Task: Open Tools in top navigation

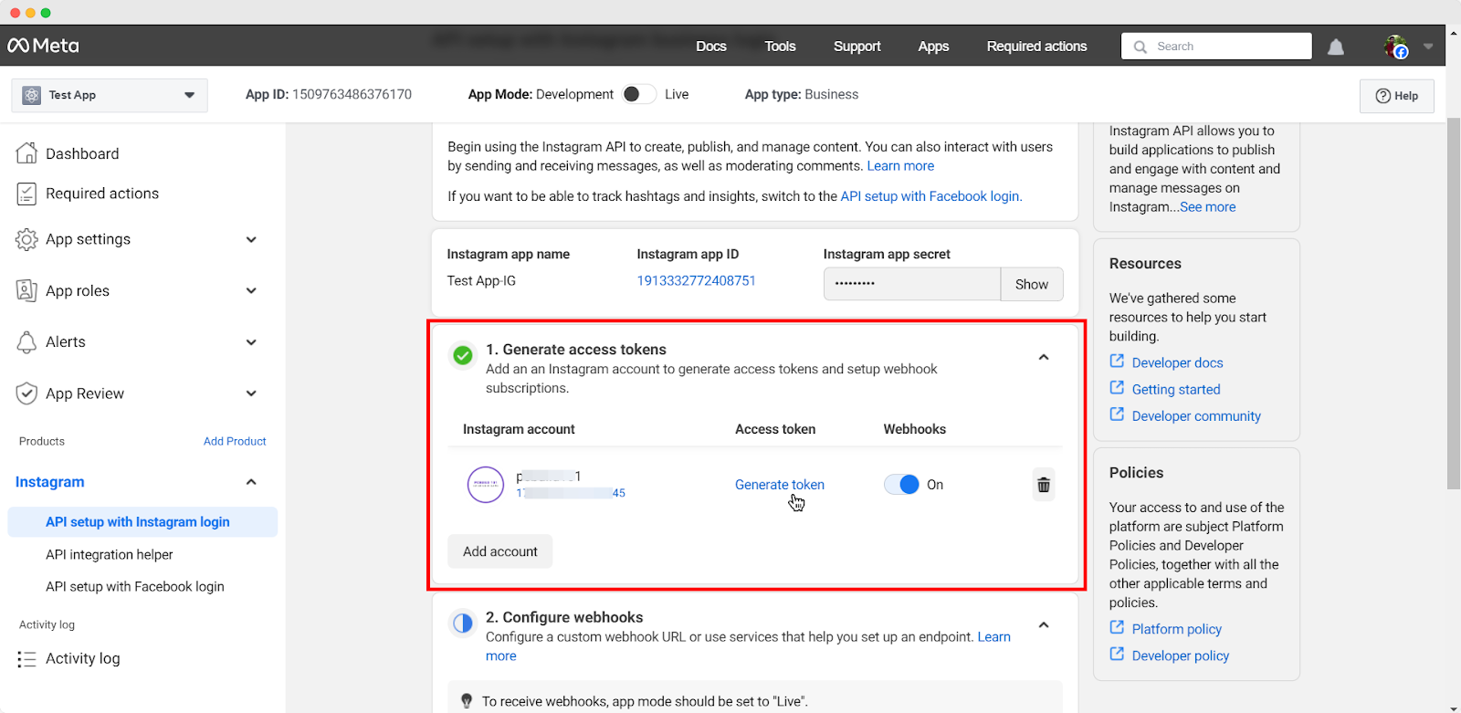Action: click(x=781, y=47)
